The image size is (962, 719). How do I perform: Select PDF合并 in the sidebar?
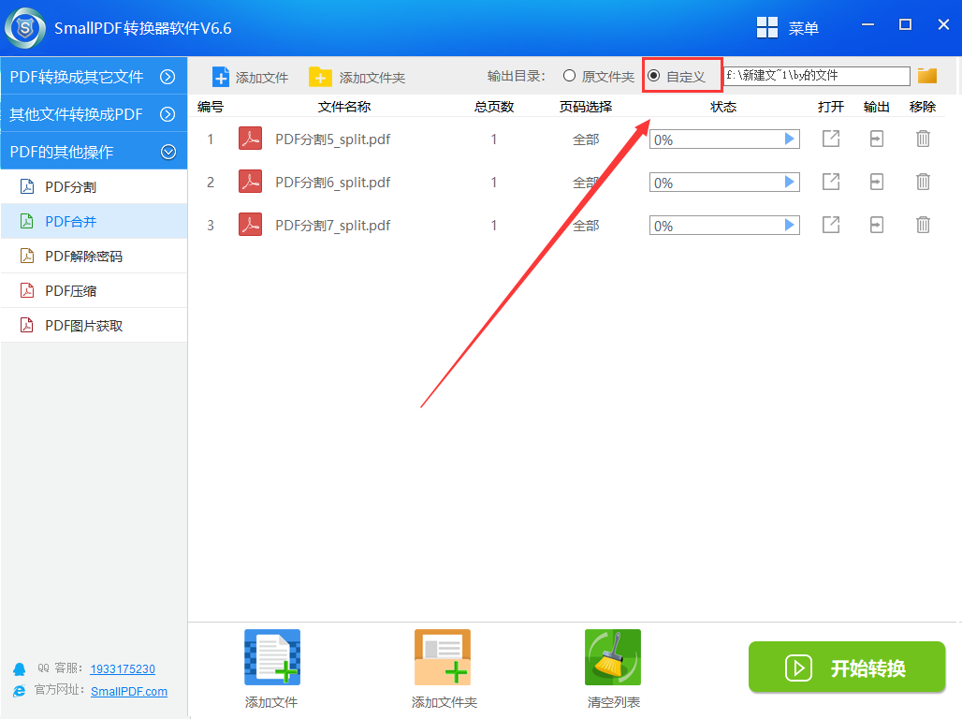pos(94,221)
